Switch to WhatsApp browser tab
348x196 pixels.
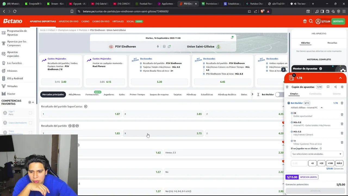[x=11, y=4]
